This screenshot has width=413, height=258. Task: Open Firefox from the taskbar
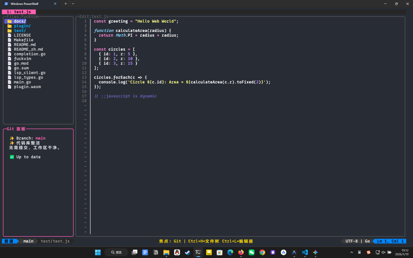pyautogui.click(x=241, y=252)
